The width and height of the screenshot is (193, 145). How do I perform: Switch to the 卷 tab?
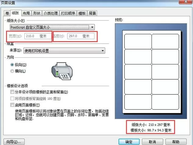point(7,13)
